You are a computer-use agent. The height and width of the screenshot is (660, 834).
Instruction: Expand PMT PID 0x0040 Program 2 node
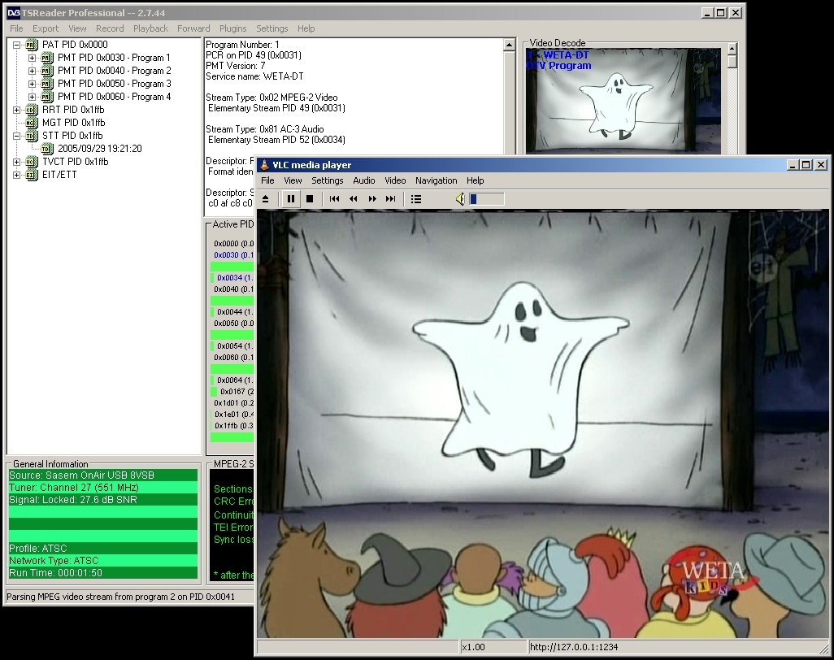tap(32, 71)
